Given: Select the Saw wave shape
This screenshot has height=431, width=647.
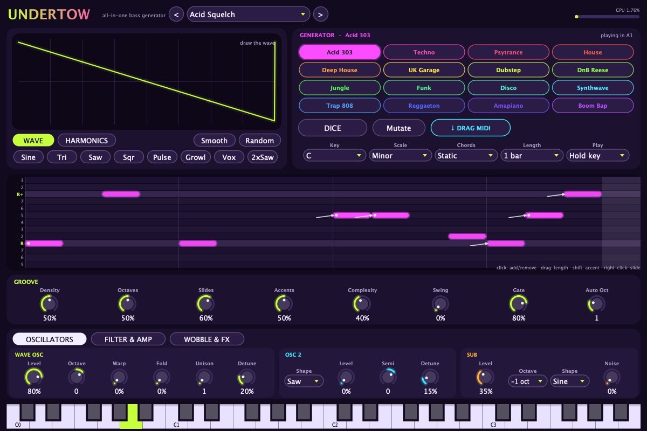Looking at the screenshot, I should 95,157.
